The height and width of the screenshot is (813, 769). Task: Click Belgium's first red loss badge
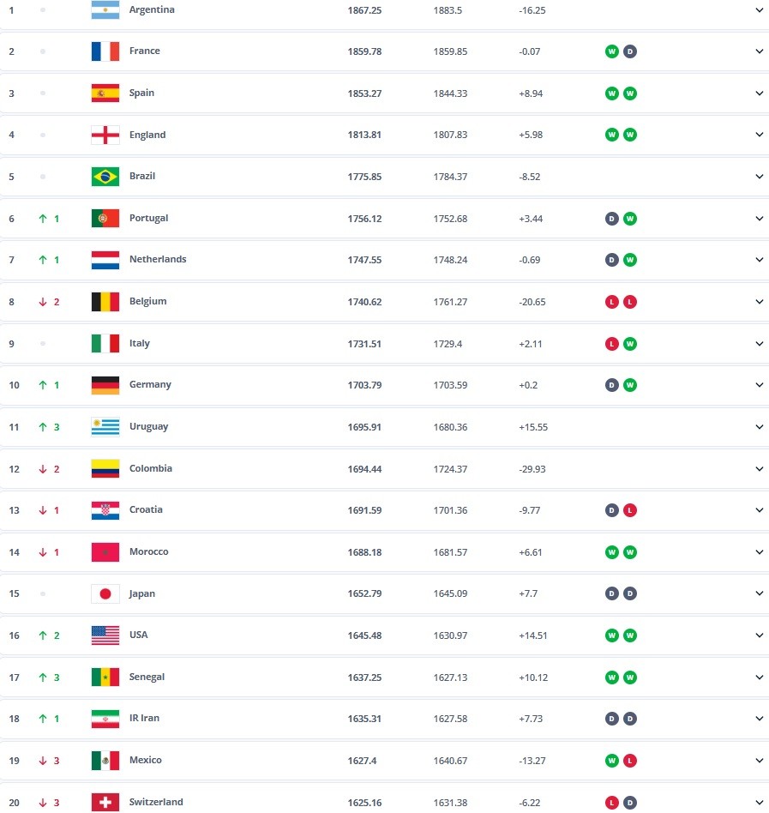click(612, 302)
